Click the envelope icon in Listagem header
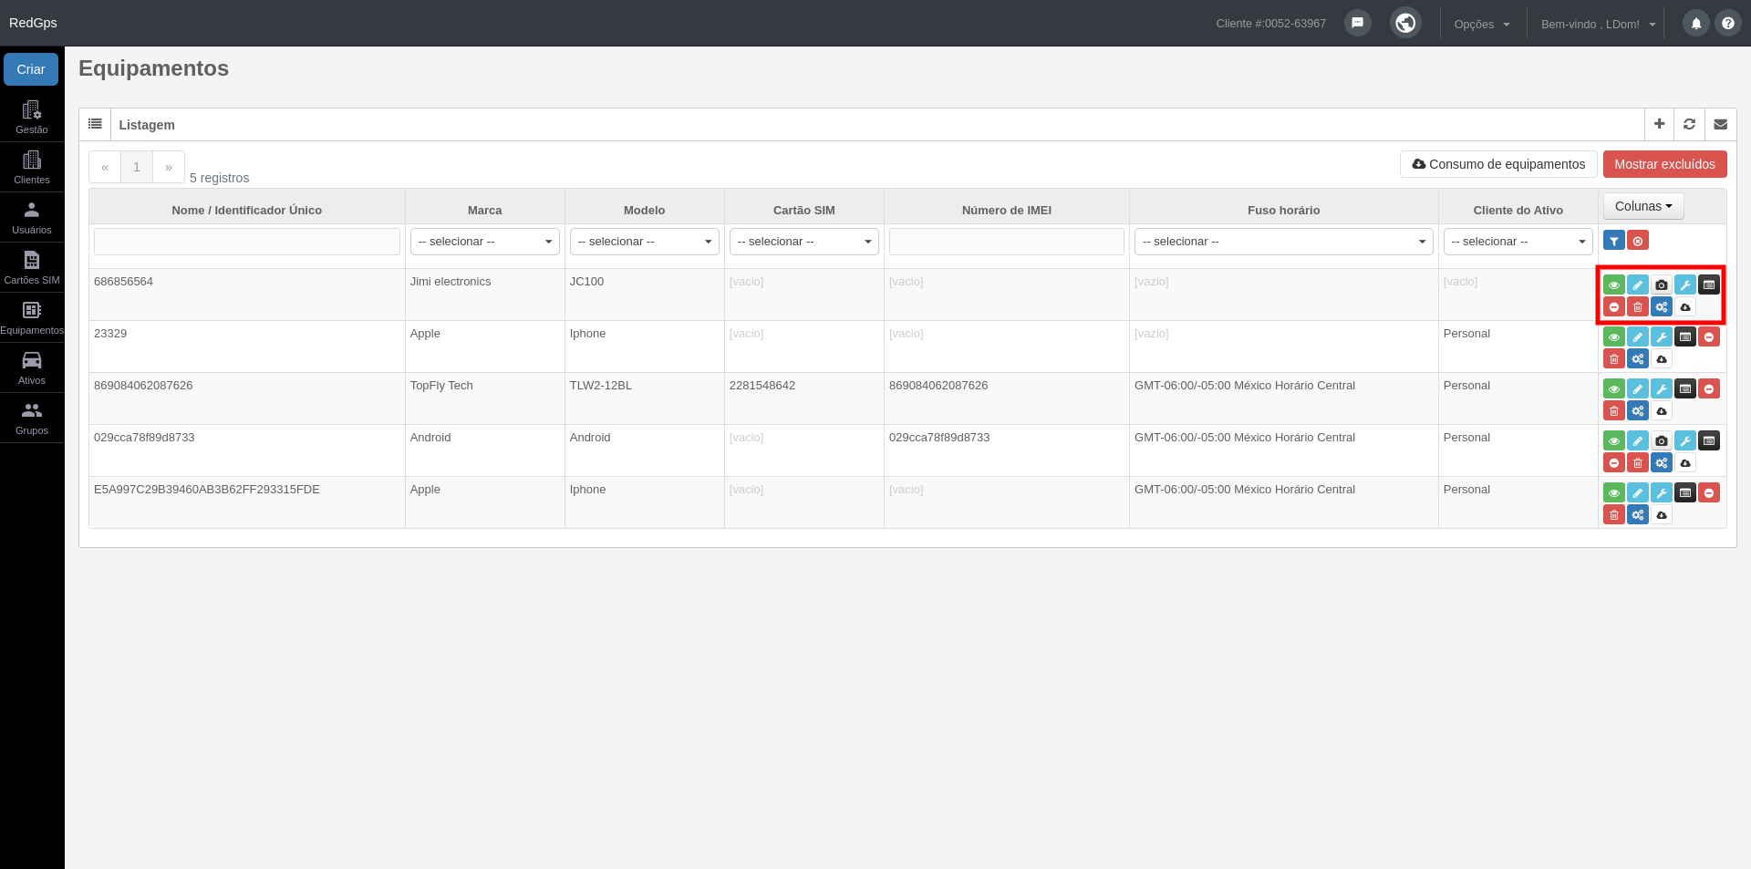The height and width of the screenshot is (869, 1751). coord(1720,124)
